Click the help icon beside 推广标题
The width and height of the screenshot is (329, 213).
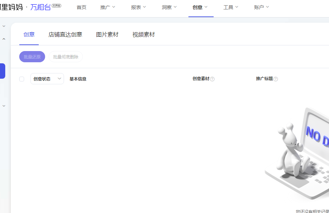[x=276, y=79]
